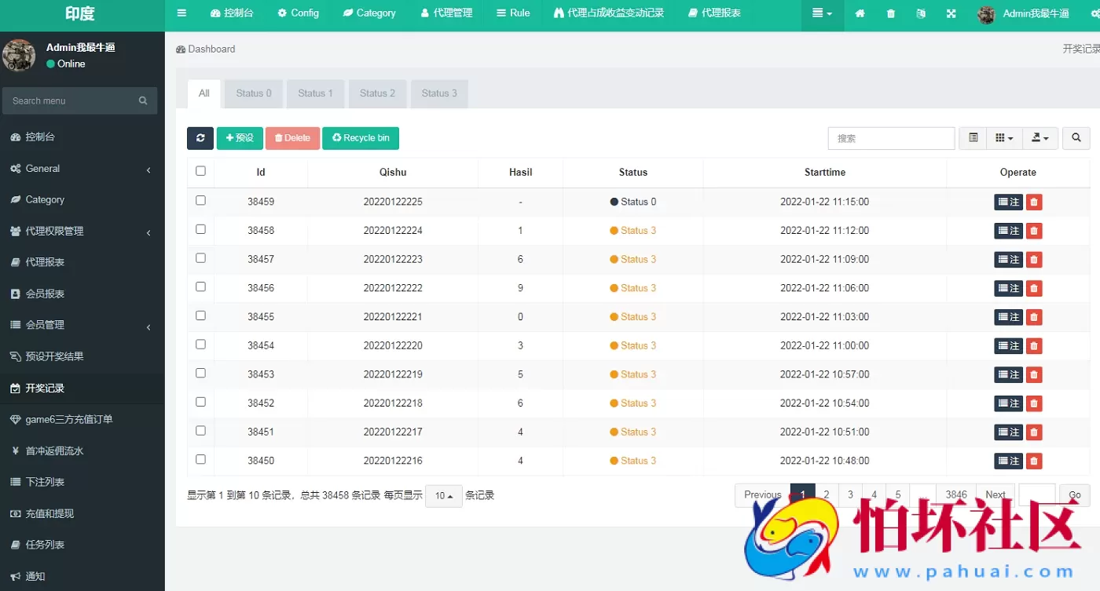The width and height of the screenshot is (1100, 591).
Task: Click the 搜索 search input field
Action: [891, 138]
